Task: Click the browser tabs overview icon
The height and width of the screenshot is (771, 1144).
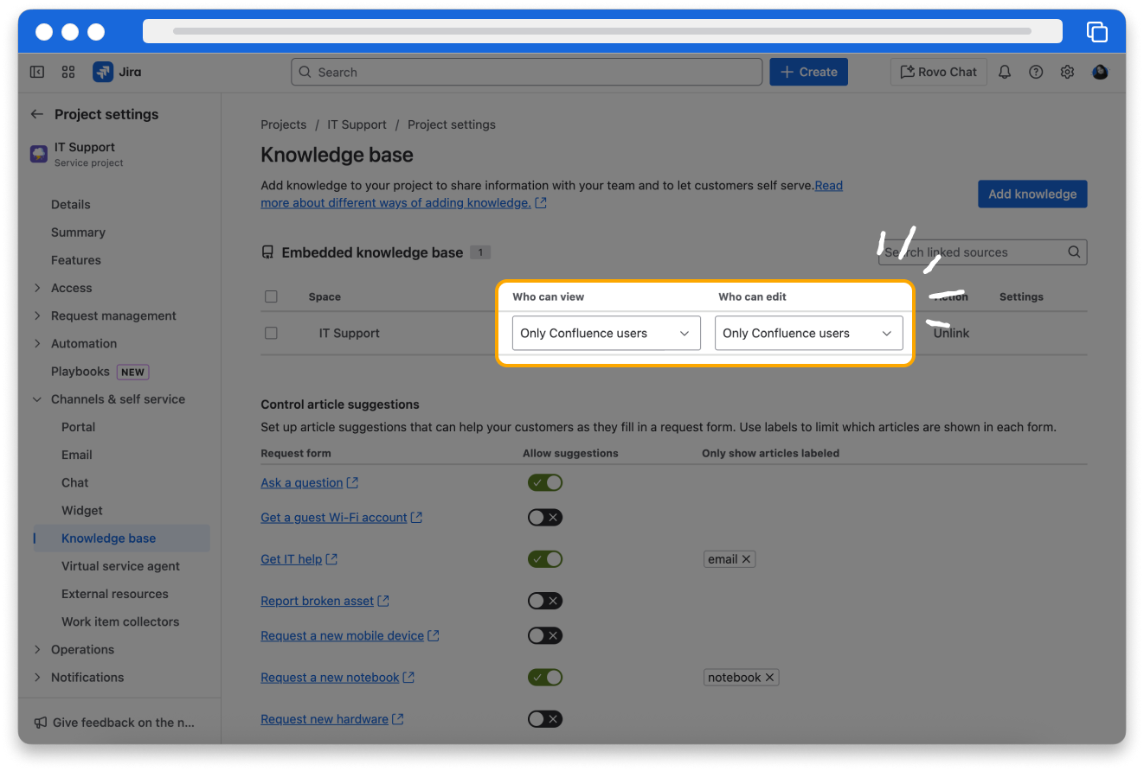Action: tap(1096, 32)
